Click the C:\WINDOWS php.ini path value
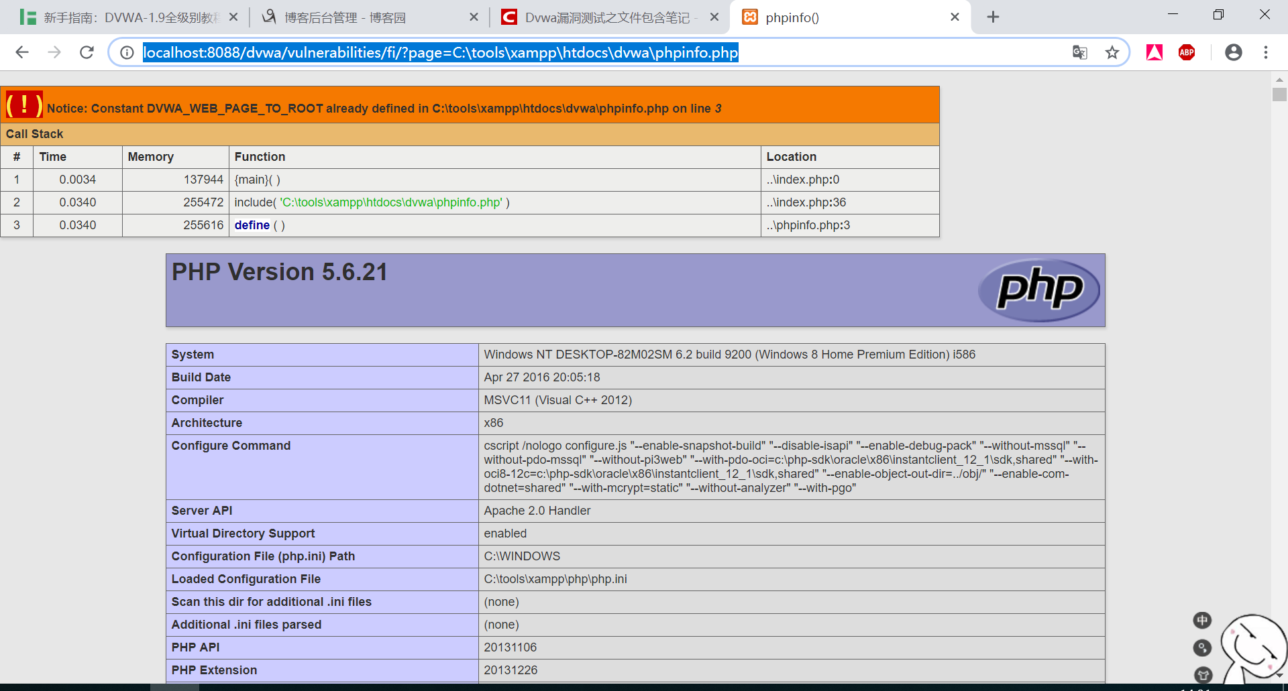The height and width of the screenshot is (691, 1288). (522, 556)
